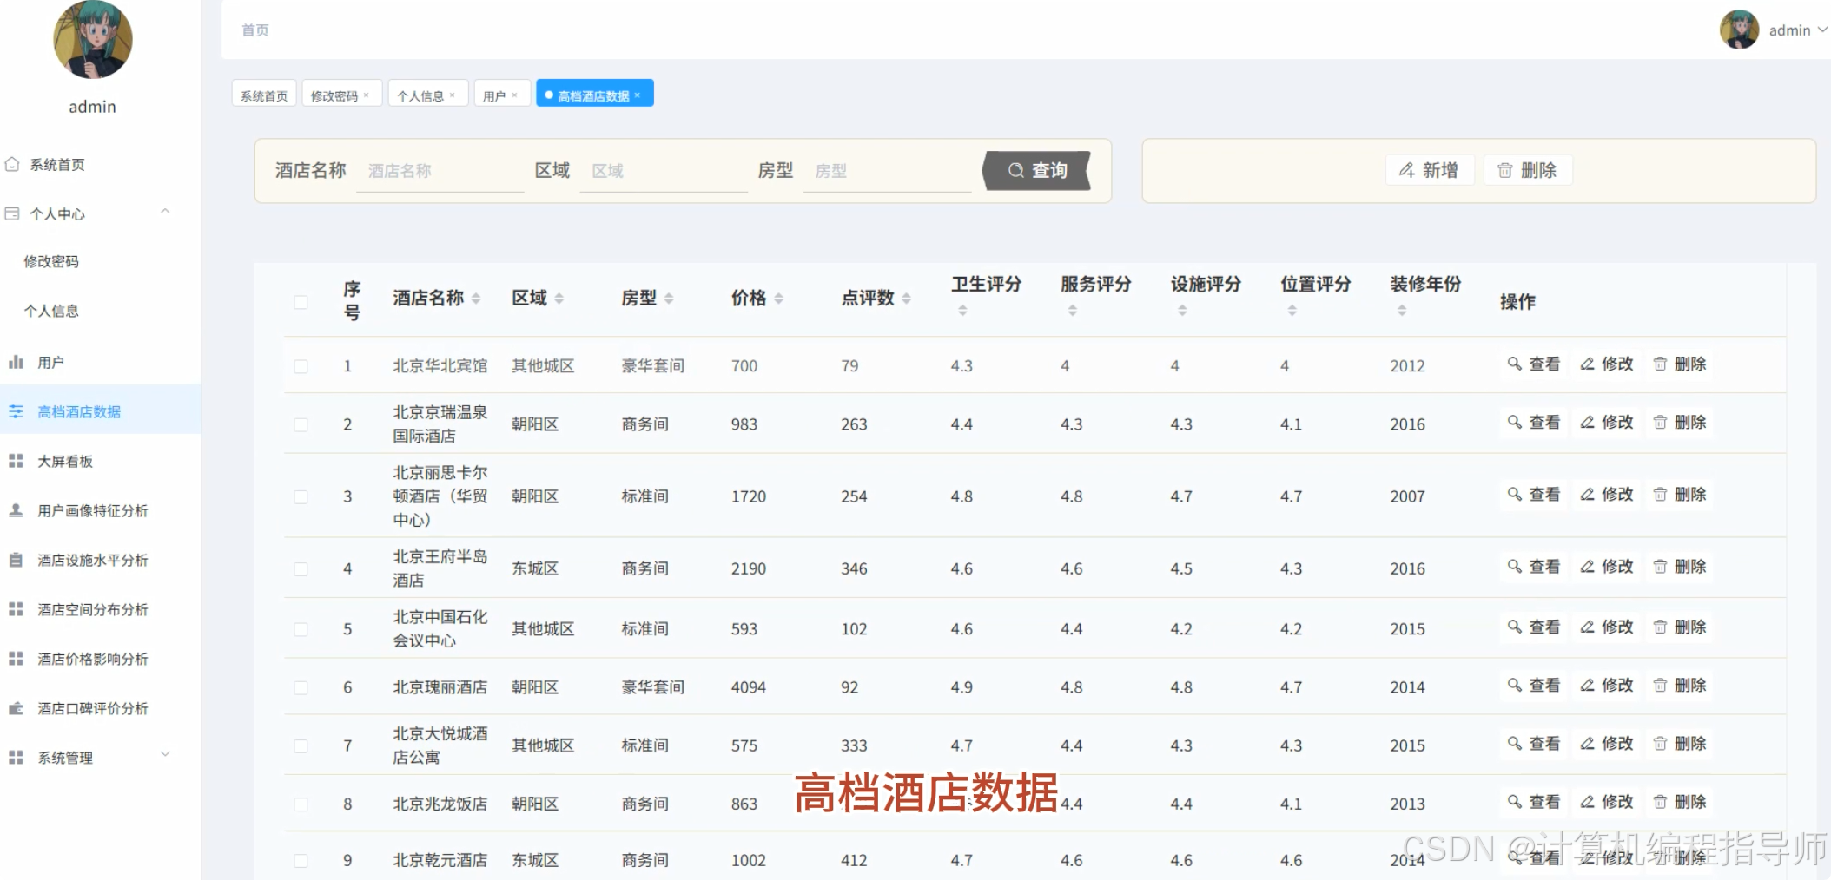
Task: Select the 系统首页 home icon in sidebar
Action: (x=13, y=164)
